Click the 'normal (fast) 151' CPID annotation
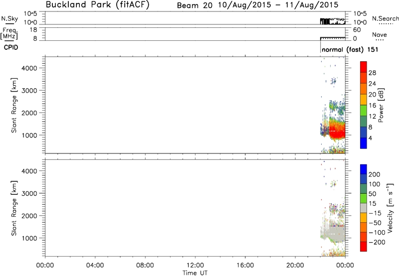This screenshot has height=276, width=399. click(350, 49)
